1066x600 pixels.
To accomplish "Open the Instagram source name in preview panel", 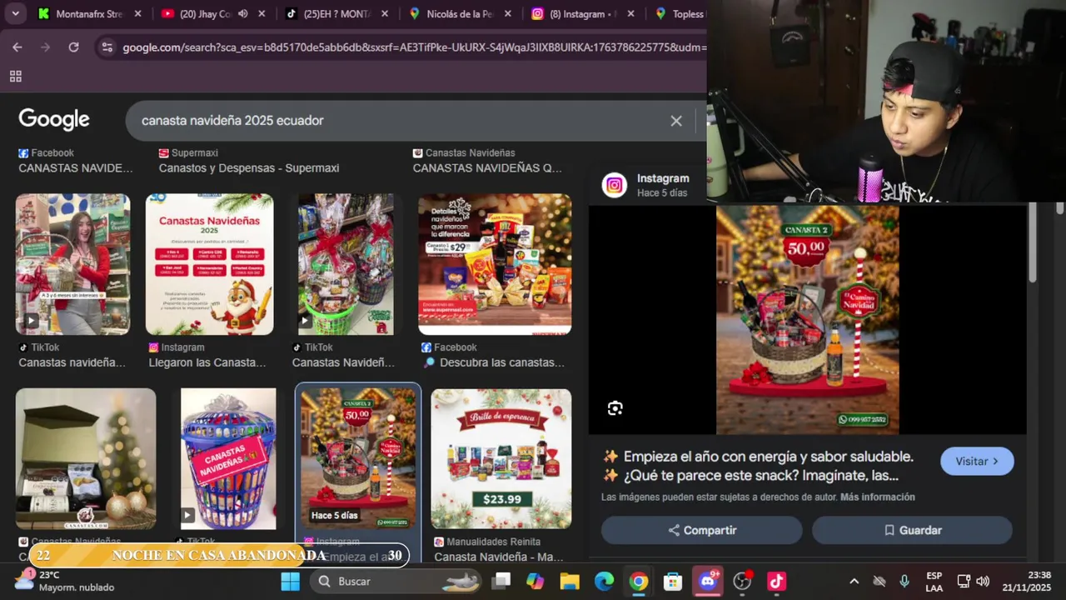I will point(663,178).
